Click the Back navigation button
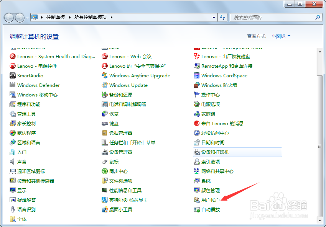 (x=9, y=18)
